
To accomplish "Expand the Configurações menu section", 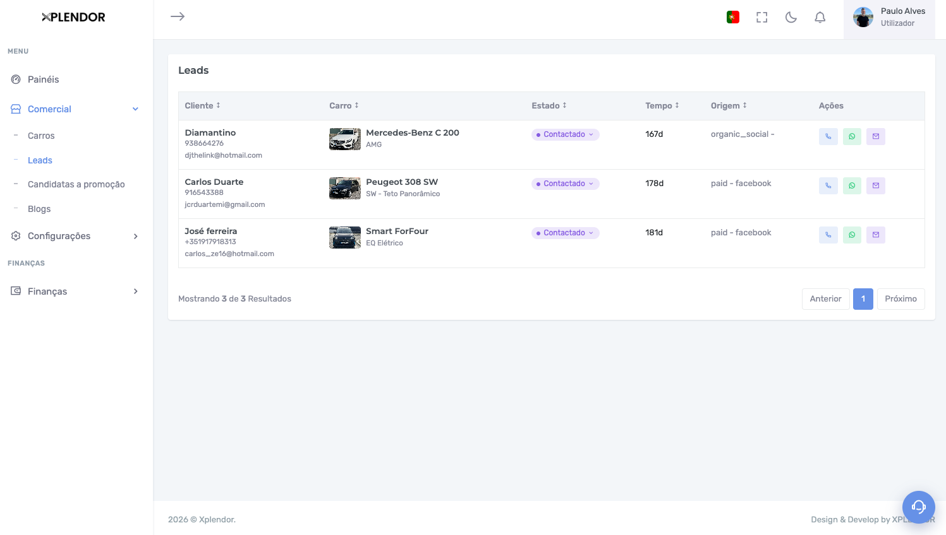I will [76, 236].
